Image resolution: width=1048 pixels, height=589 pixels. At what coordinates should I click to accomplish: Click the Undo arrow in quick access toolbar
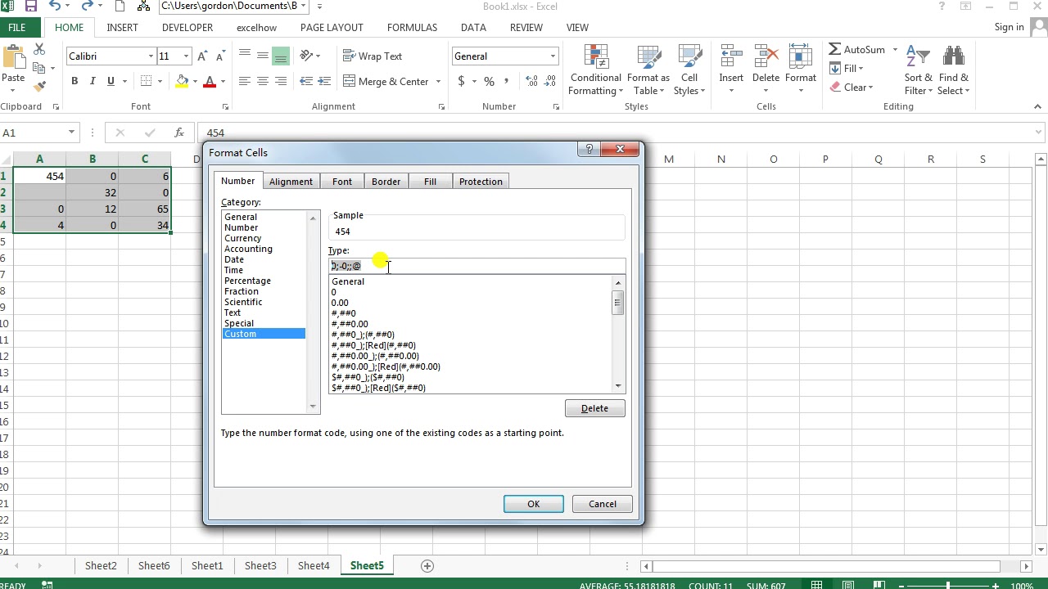click(x=54, y=6)
